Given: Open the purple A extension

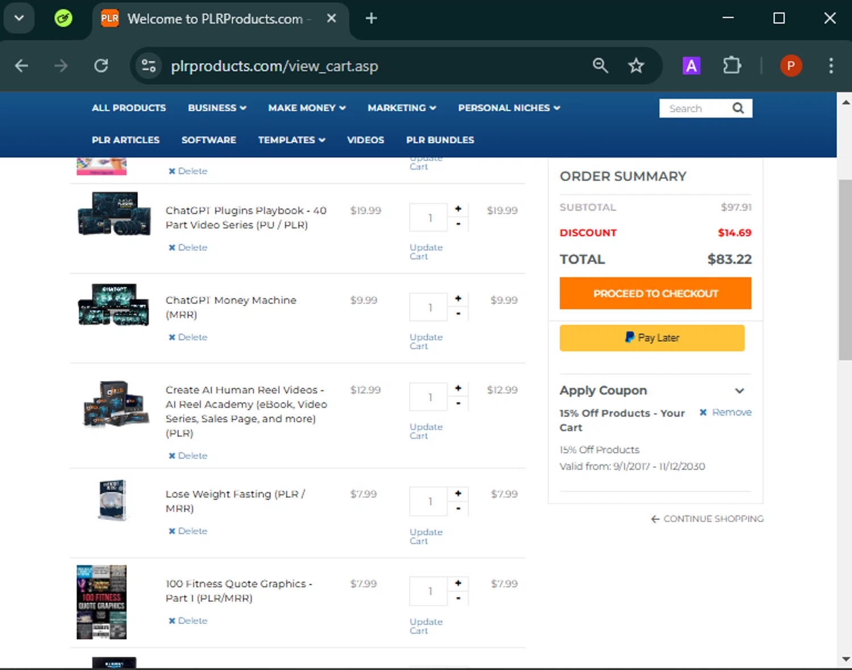Looking at the screenshot, I should click(691, 66).
